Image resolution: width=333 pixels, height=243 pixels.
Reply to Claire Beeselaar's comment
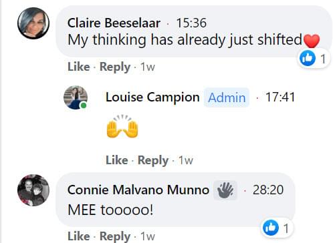coord(115,67)
